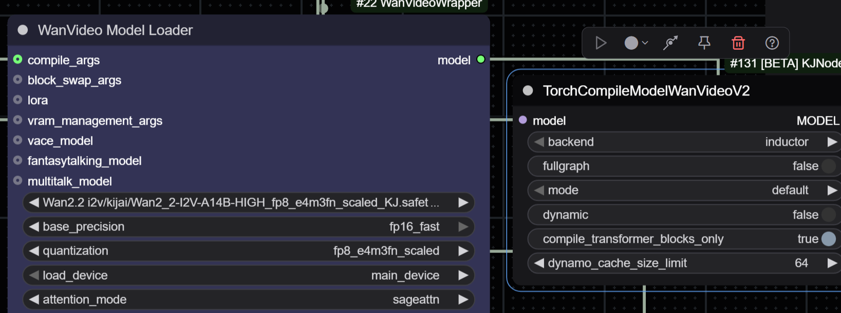841x313 pixels.
Task: Click purple model input socket on TorchCompile node
Action: 523,120
